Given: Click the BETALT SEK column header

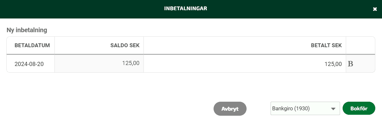Looking at the screenshot, I should coord(327,45).
